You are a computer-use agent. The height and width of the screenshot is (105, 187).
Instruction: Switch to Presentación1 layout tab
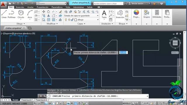(x=27, y=100)
